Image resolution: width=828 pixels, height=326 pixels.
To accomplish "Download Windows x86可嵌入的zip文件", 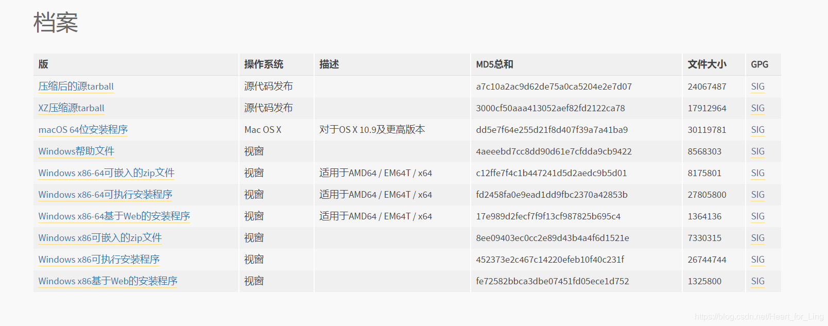I will [100, 238].
